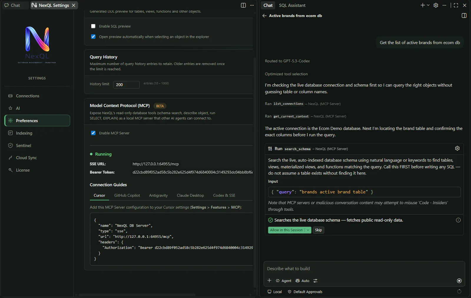This screenshot has height=298, width=471.
Task: Click the query input JSON box
Action: [364, 192]
